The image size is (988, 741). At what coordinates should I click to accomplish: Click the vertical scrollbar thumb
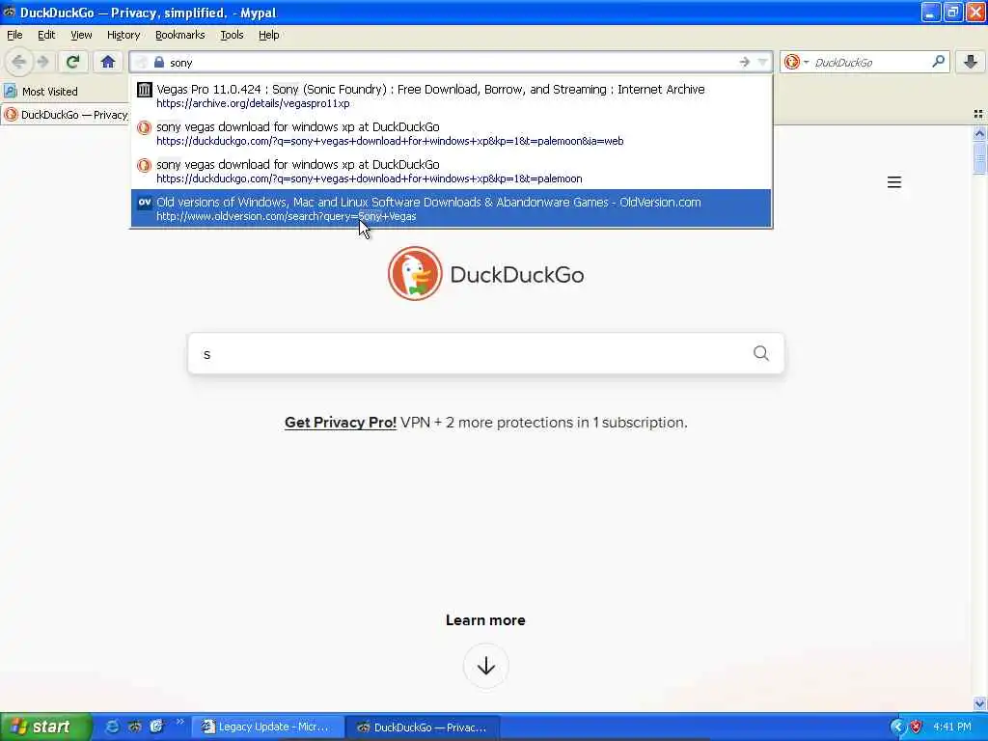(x=979, y=157)
